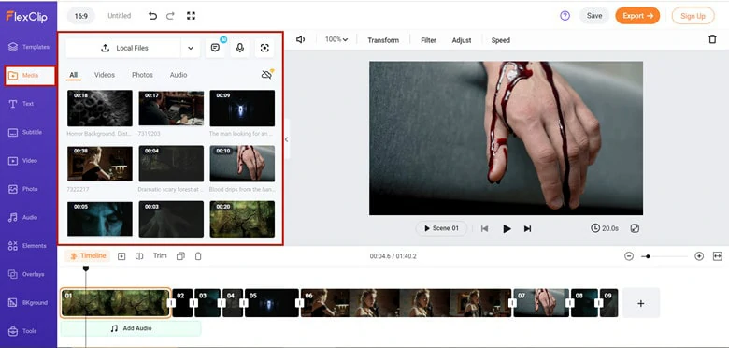729x348 pixels.
Task: Open the 16:9 aspect ratio selector
Action: pyautogui.click(x=81, y=16)
